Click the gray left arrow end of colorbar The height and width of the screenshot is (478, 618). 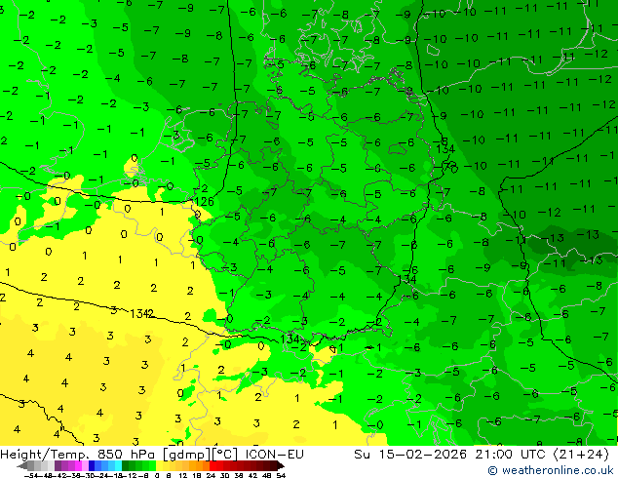pos(22,465)
